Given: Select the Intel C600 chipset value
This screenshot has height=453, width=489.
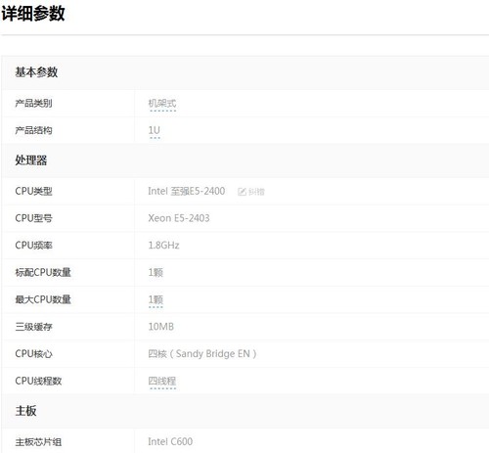Looking at the screenshot, I should point(170,442).
